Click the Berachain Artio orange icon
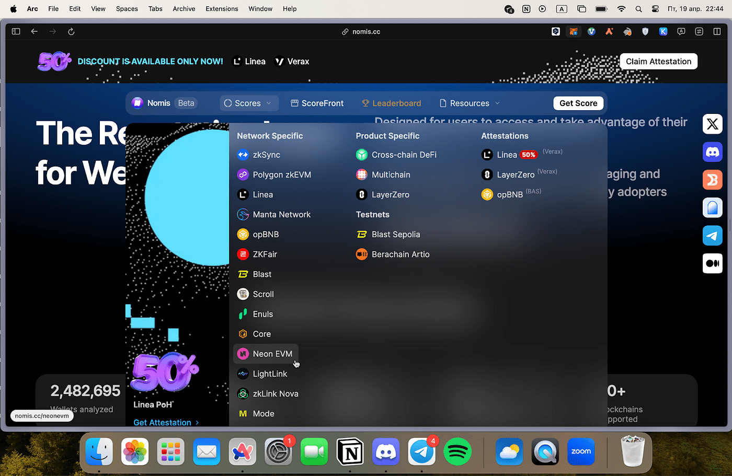The image size is (732, 476). tap(362, 254)
